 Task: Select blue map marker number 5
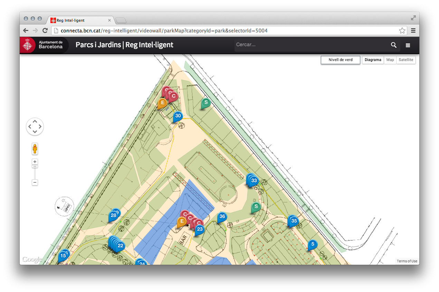coord(312,244)
